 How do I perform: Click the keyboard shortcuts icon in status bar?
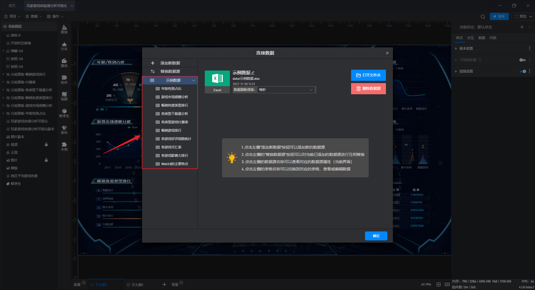(x=447, y=284)
